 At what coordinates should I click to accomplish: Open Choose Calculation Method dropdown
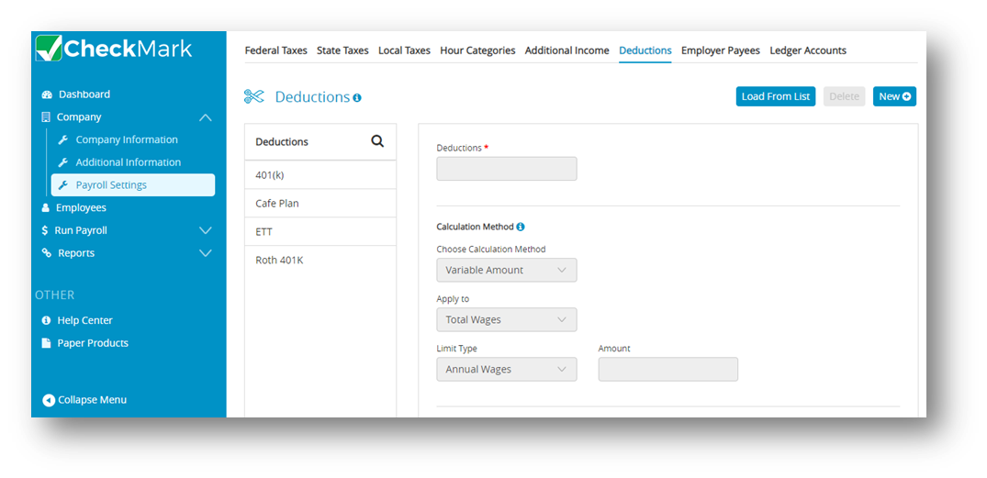point(507,270)
